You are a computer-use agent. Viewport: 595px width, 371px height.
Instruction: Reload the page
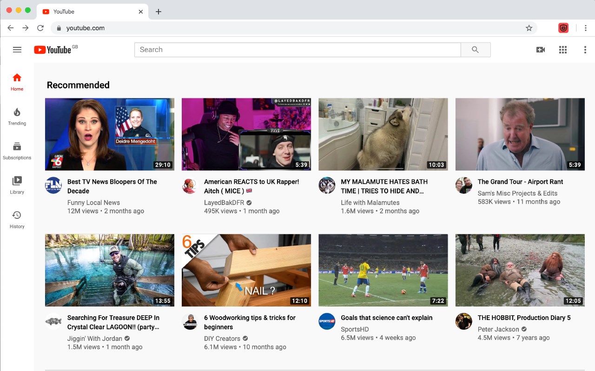point(40,28)
